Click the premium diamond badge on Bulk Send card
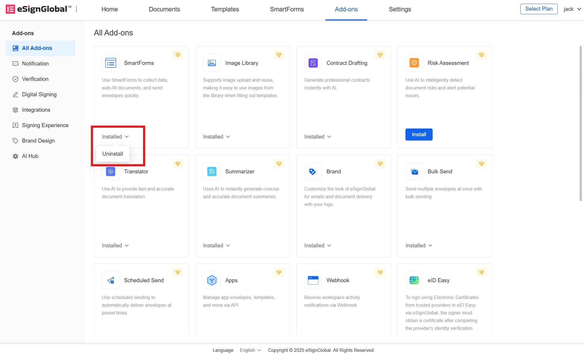This screenshot has width=584, height=355. tap(482, 164)
